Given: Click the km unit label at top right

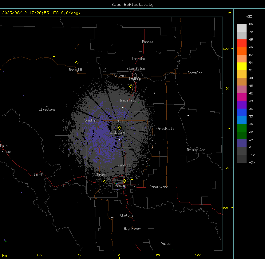Looking at the screenshot, I should pyautogui.click(x=229, y=13).
